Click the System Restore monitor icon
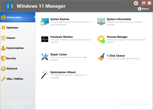This screenshot has width=153, height=110. pos(45,22)
